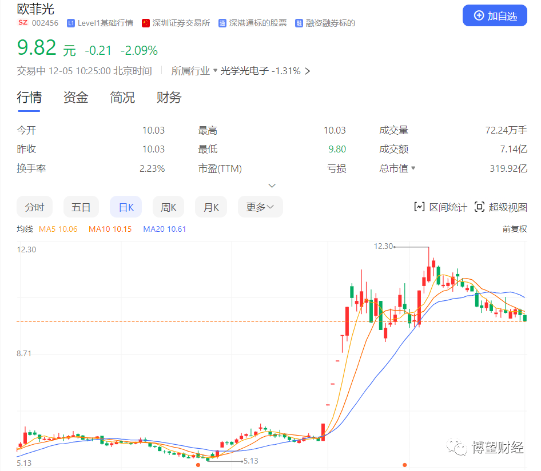
Task: Click the 融资融券标的 badge icon
Action: click(299, 23)
